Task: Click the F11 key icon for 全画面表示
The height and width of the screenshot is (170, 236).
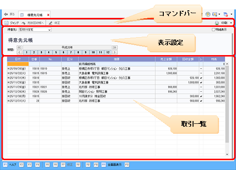Action: pos(104,165)
